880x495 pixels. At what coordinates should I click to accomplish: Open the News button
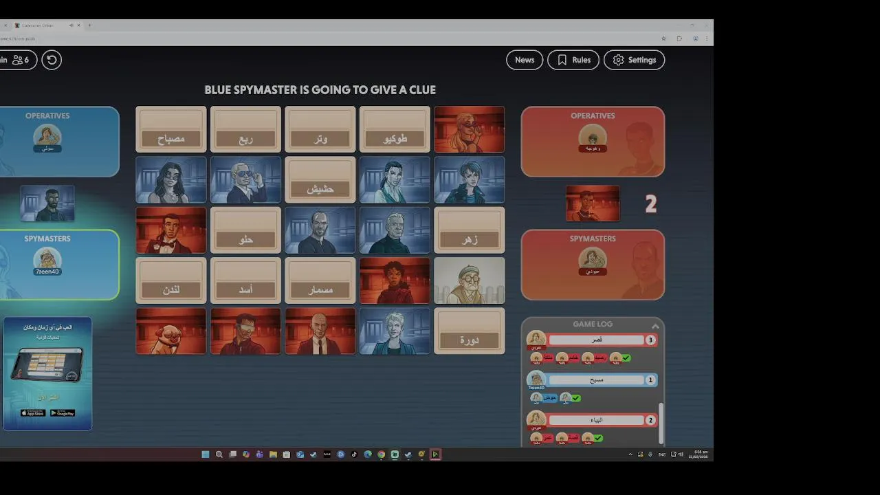tap(525, 60)
